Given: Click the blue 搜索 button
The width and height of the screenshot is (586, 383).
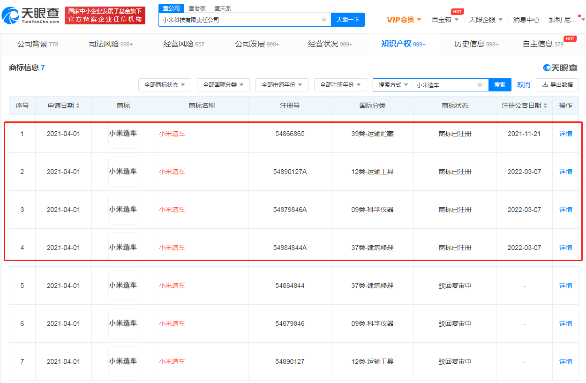Looking at the screenshot, I should [500, 85].
